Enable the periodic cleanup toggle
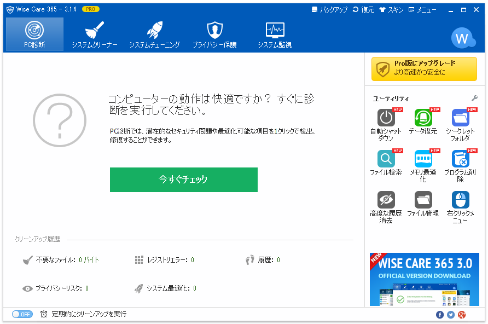 pos(22,314)
